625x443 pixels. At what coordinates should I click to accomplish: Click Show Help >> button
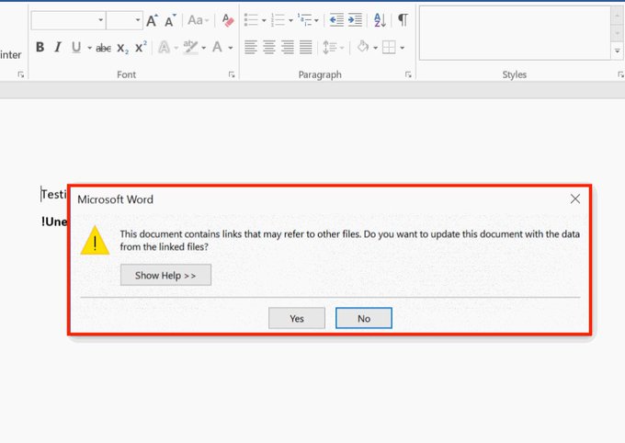click(x=165, y=275)
